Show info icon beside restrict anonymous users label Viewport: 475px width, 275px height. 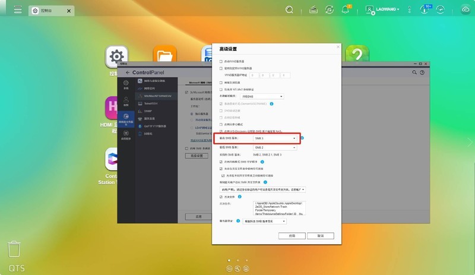click(265, 182)
